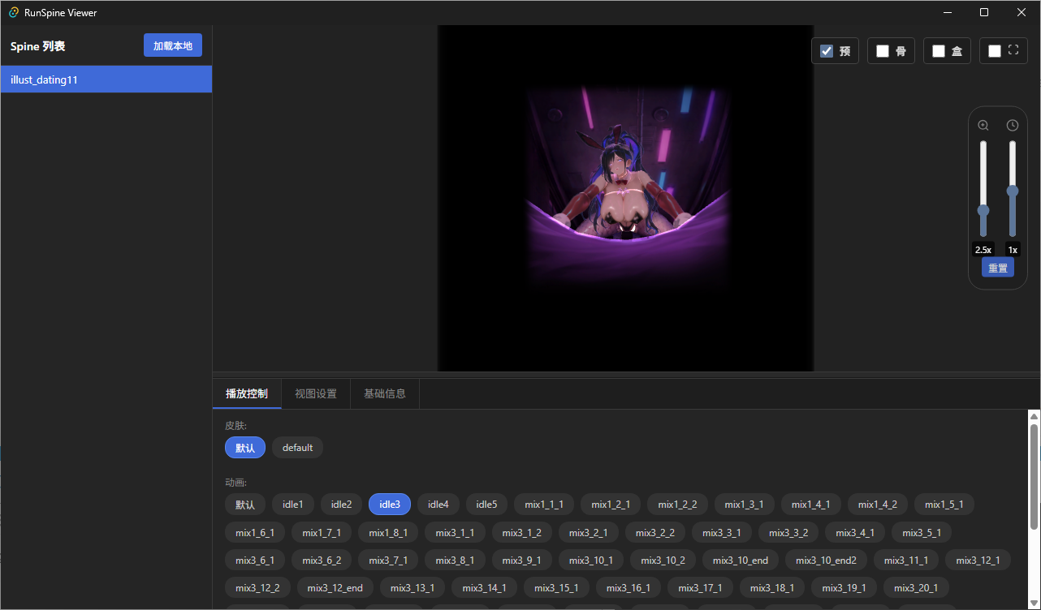Image resolution: width=1041 pixels, height=610 pixels.
Task: Click the magnifier zoom icon above the slider
Action: [983, 125]
